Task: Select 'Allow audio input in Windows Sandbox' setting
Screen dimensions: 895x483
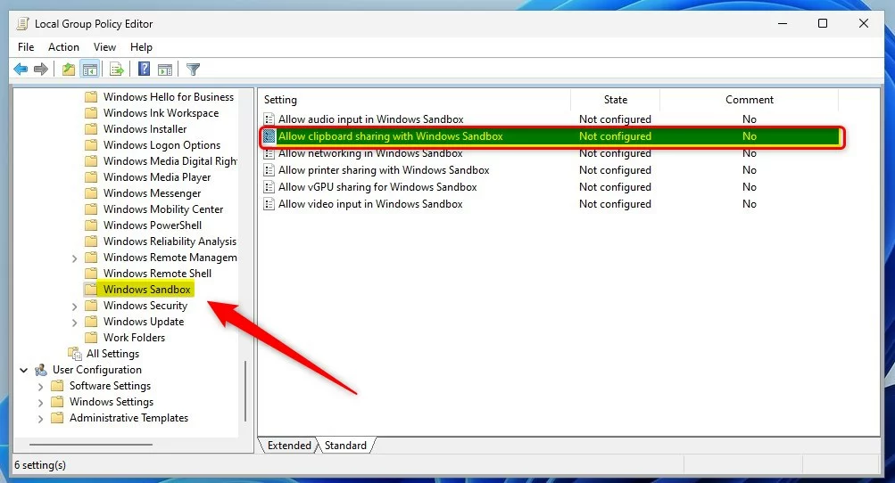Action: point(370,119)
